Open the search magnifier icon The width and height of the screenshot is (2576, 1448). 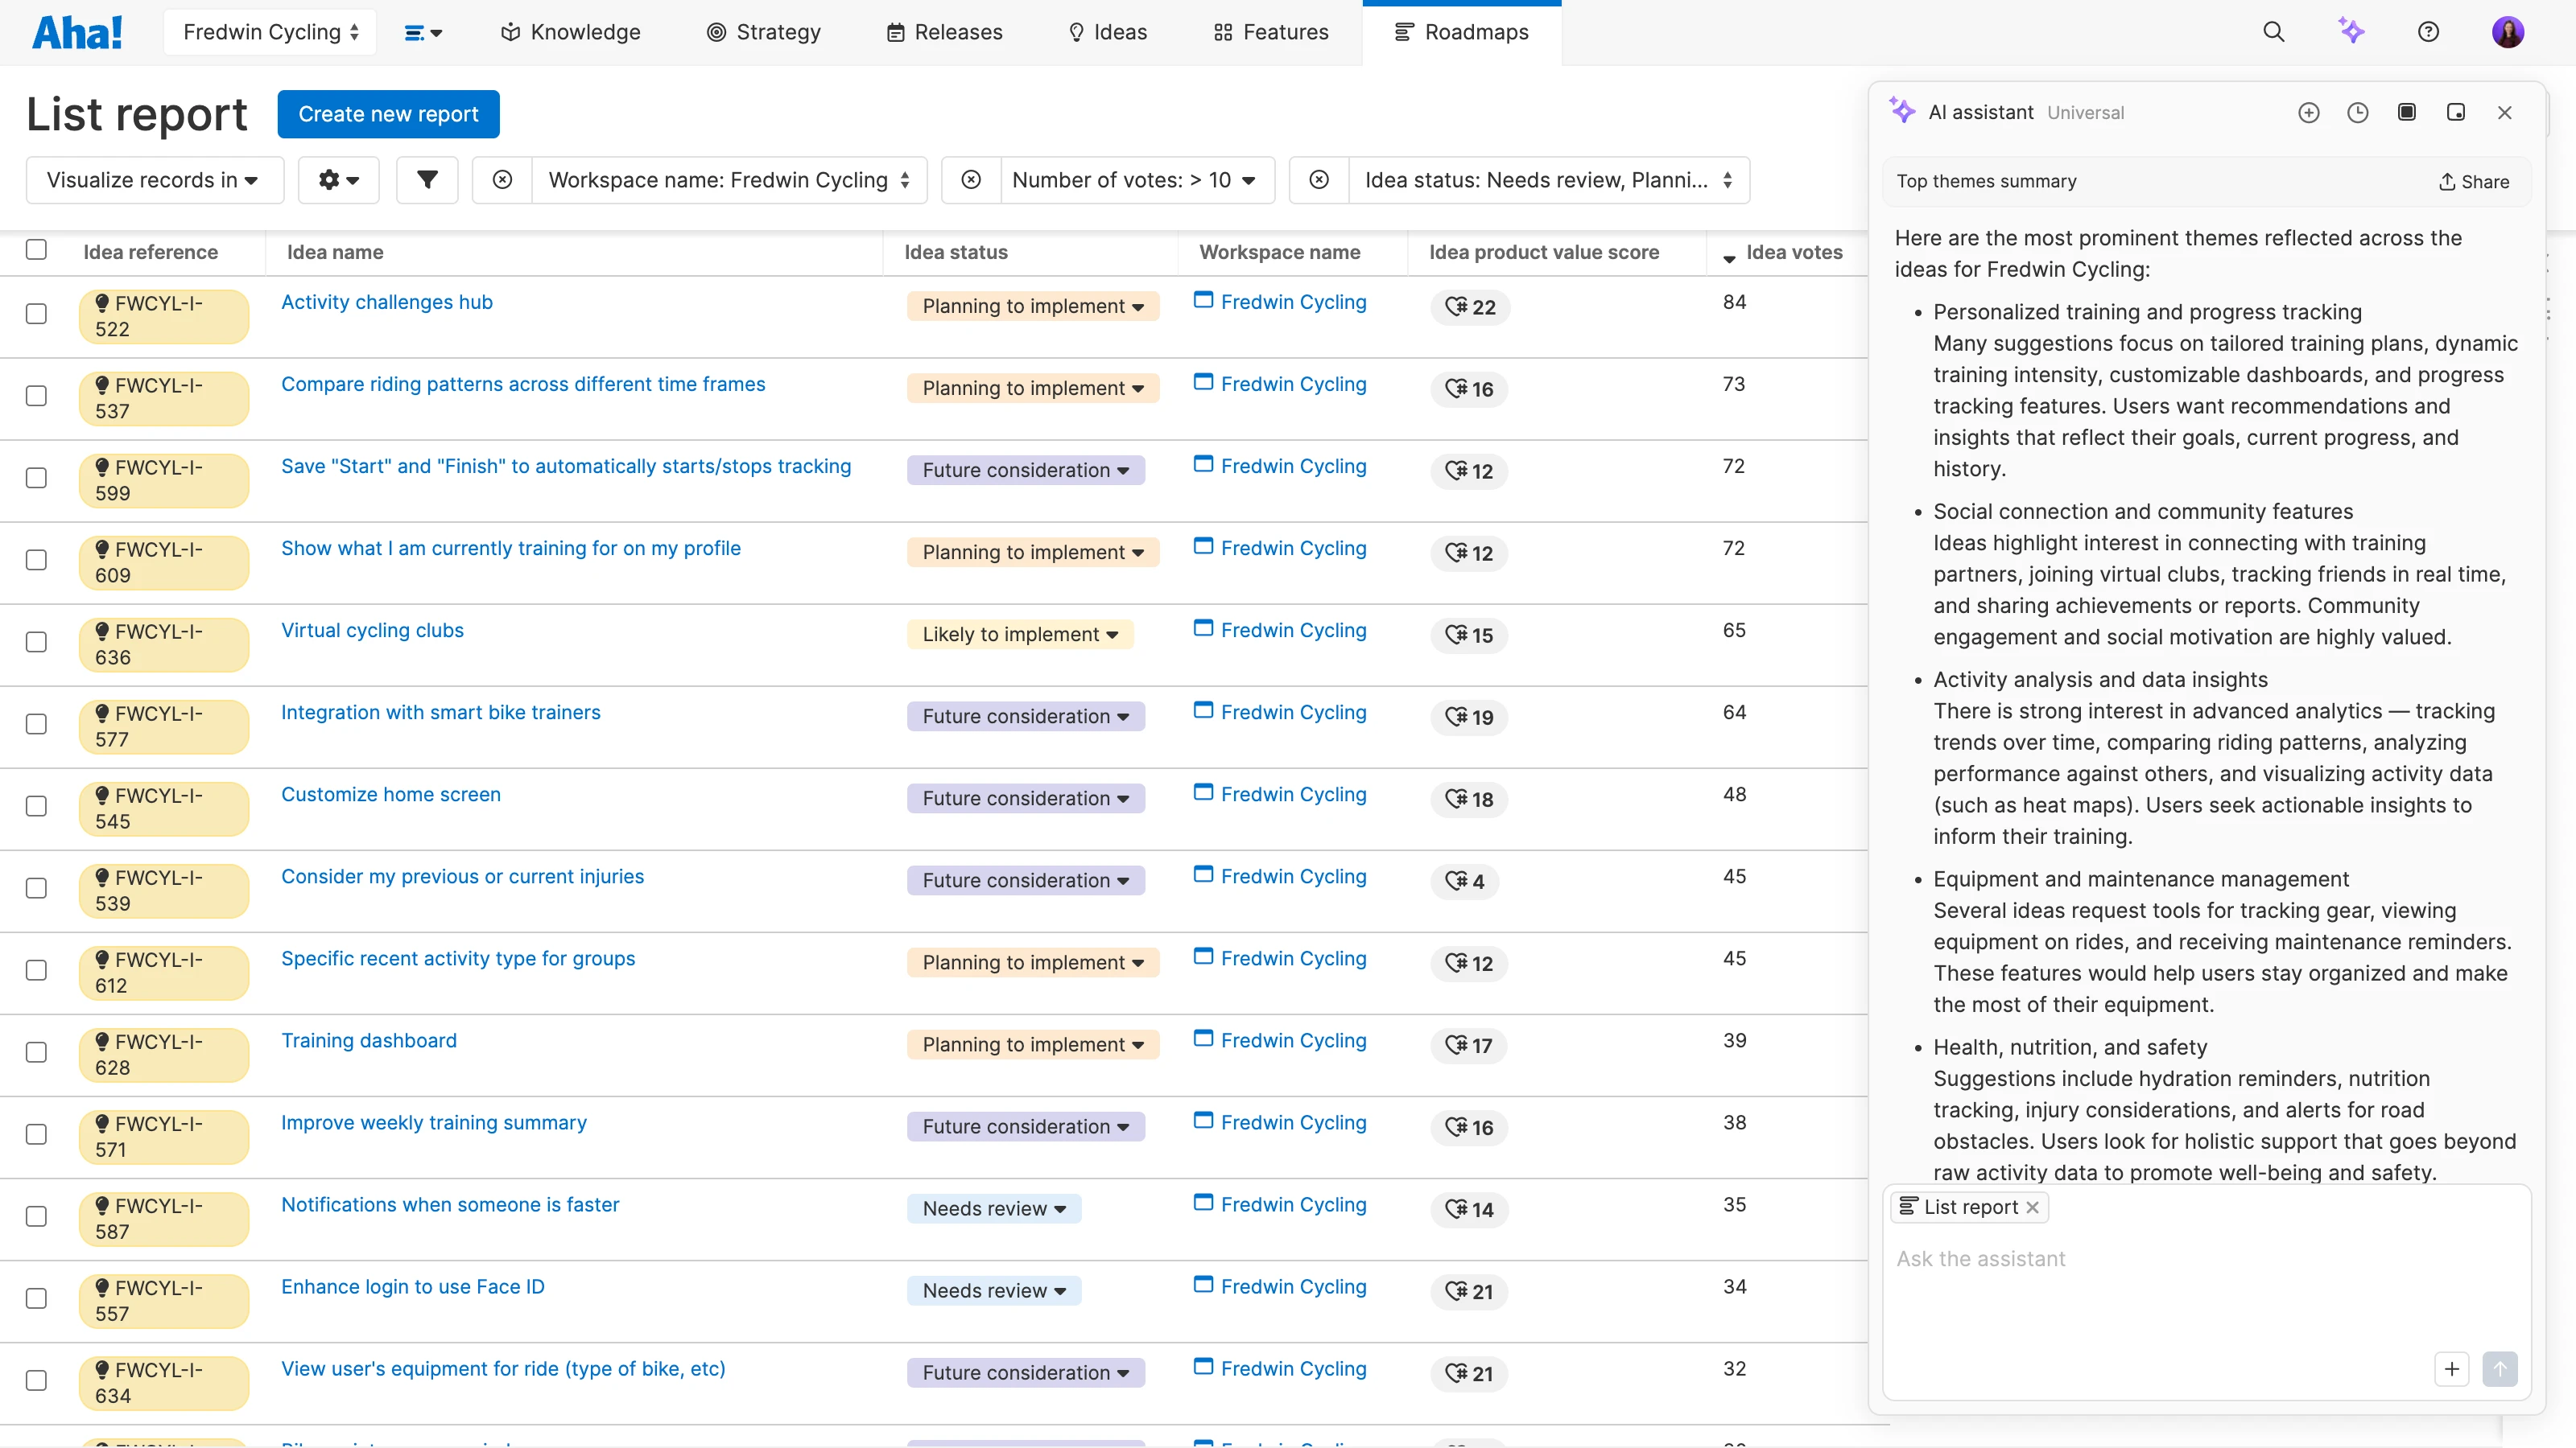[x=2274, y=31]
